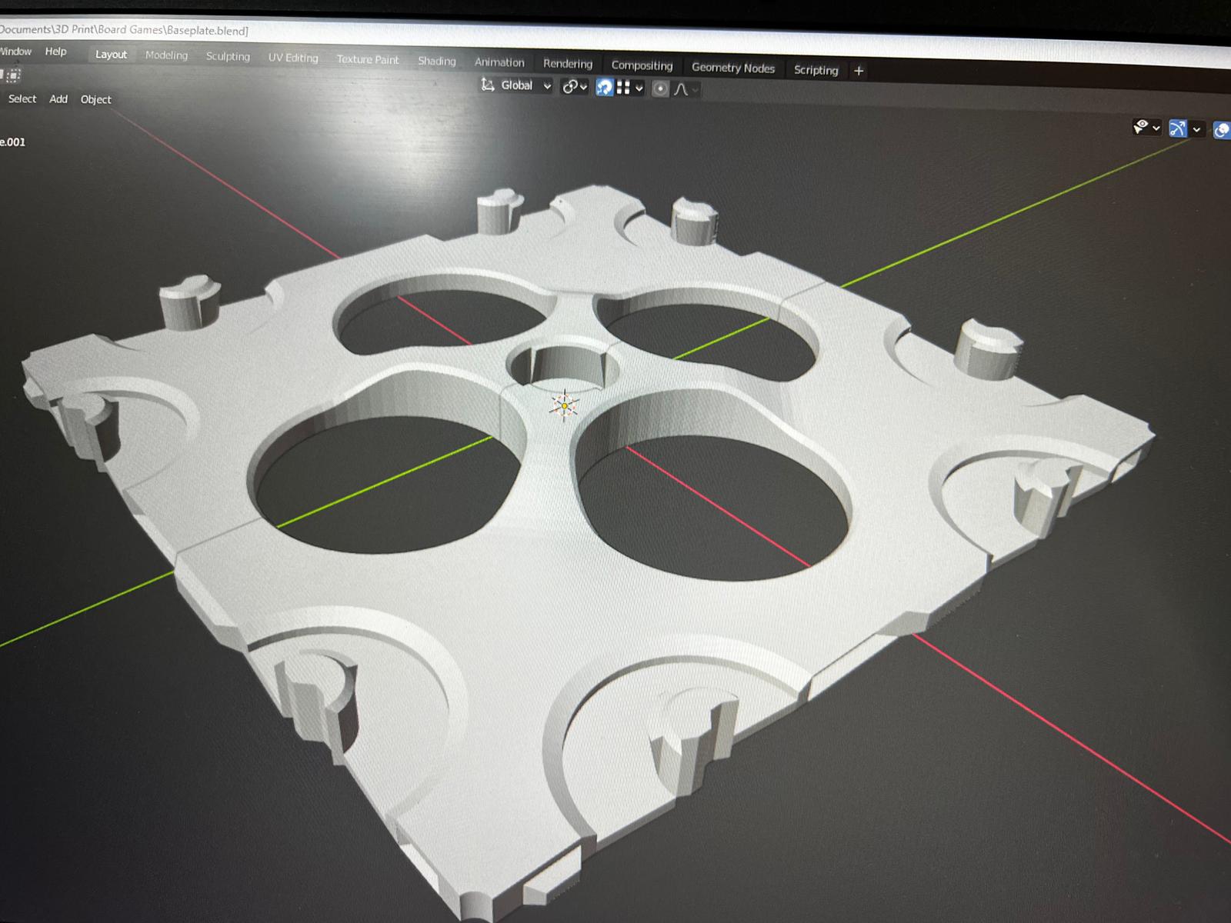
Task: Click the proportional editing falloff curve icon
Action: (x=682, y=90)
